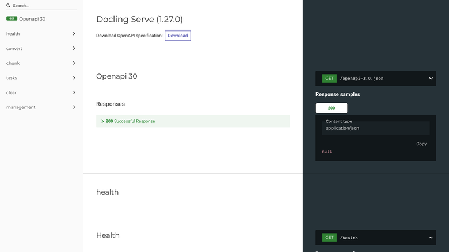This screenshot has height=252, width=449.
Task: Download the OpenAPI specification
Action: [x=177, y=36]
